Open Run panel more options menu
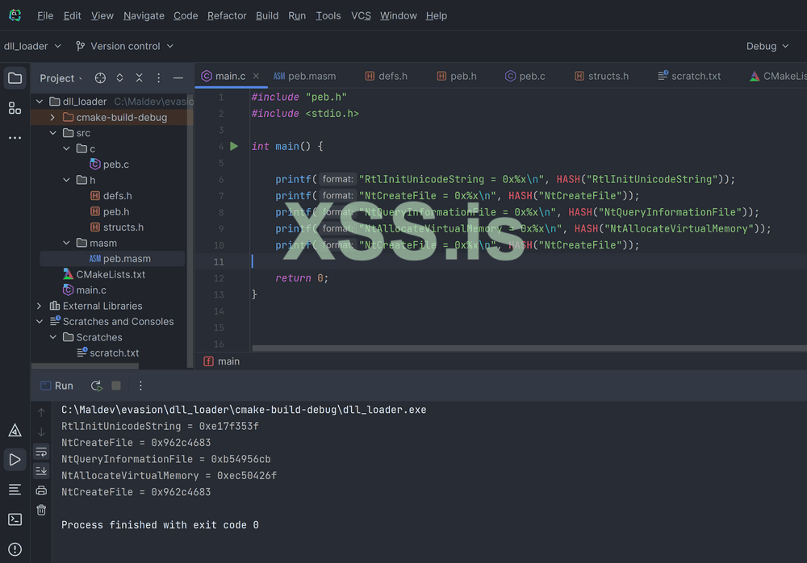 [x=140, y=386]
